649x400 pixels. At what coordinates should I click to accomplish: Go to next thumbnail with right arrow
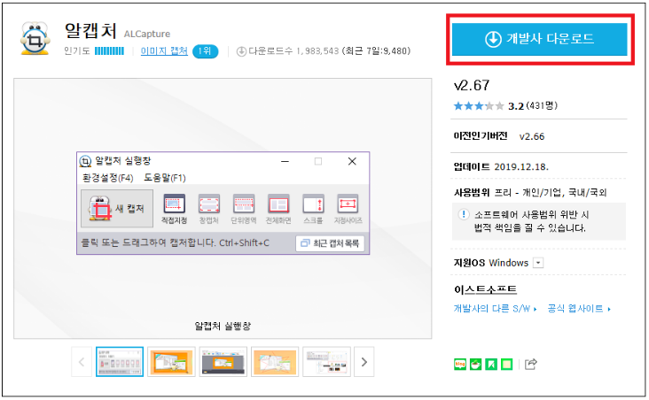click(364, 362)
